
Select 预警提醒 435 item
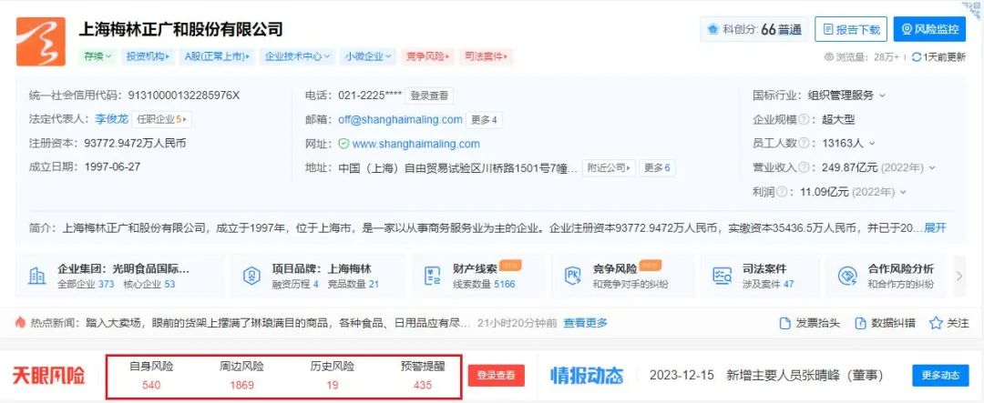pyautogui.click(x=423, y=376)
